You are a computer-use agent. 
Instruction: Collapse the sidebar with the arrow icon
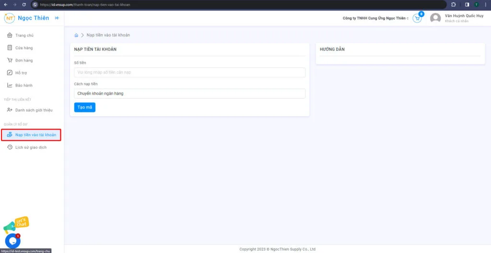(57, 18)
